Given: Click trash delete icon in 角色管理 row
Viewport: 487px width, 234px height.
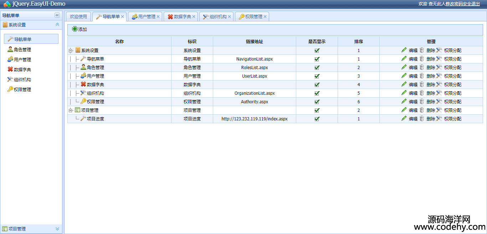Looking at the screenshot, I should (422, 67).
